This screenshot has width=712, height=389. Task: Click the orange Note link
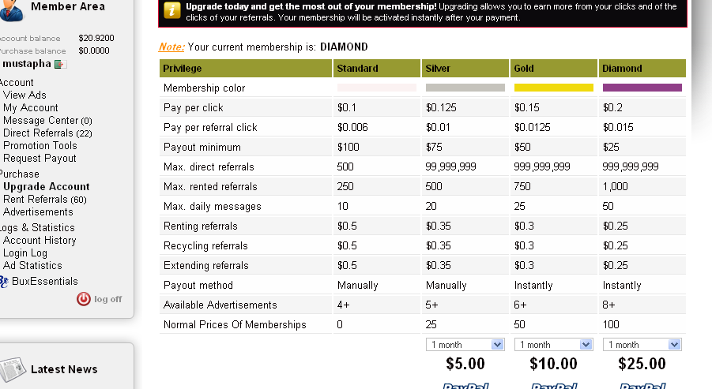(171, 47)
